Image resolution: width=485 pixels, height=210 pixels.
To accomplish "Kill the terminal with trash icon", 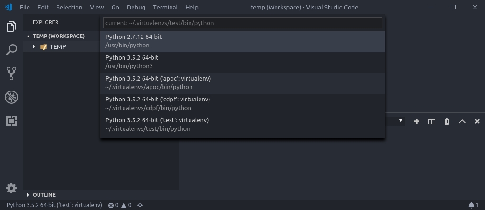I will (447, 121).
